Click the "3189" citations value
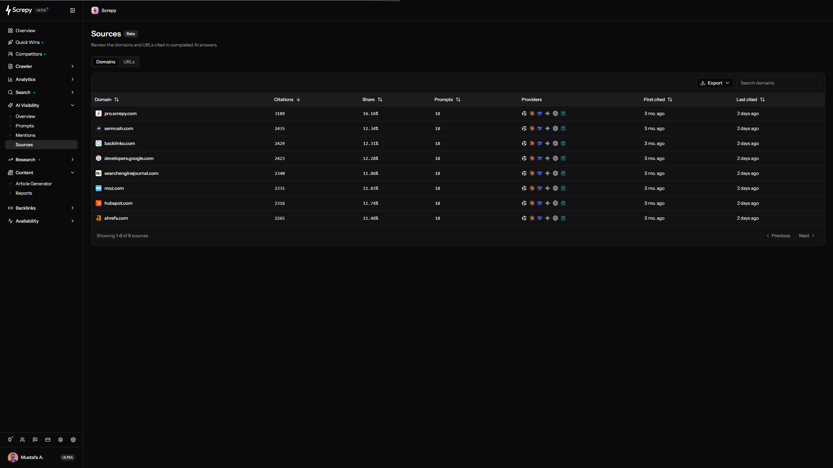The width and height of the screenshot is (833, 468). [280, 113]
